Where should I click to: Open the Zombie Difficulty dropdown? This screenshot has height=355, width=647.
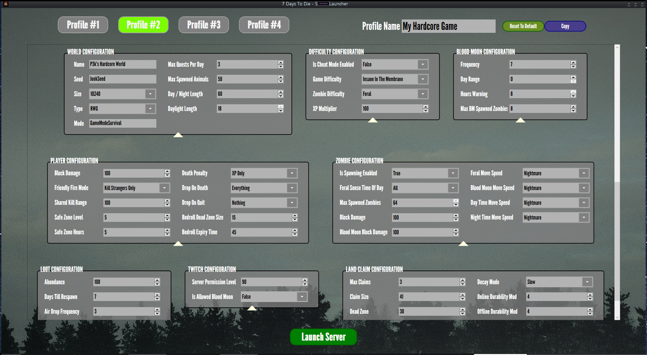click(x=395, y=94)
